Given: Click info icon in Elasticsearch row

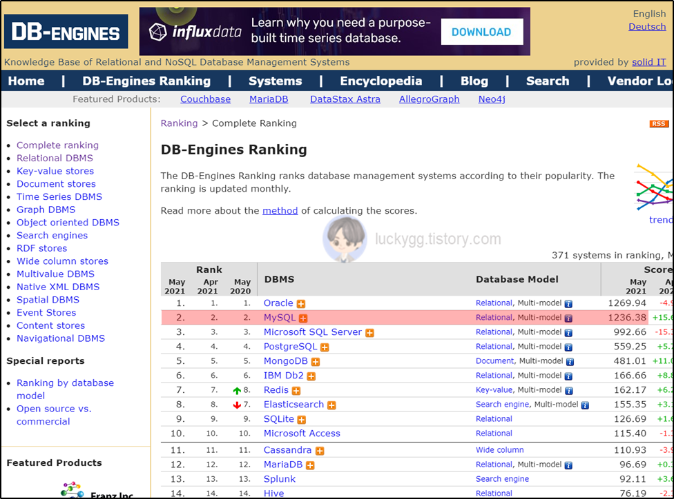Looking at the screenshot, I should click(x=585, y=405).
